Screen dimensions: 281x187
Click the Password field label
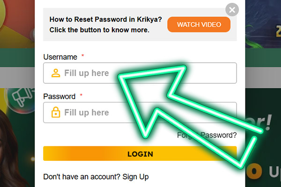[x=59, y=96]
